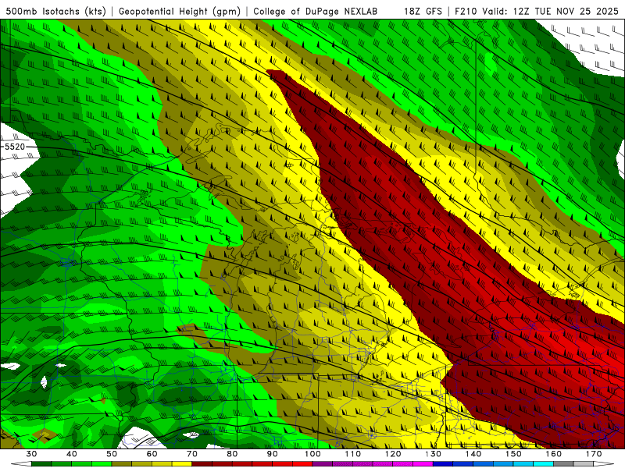Click the 40 value on the color scale

click(x=72, y=454)
